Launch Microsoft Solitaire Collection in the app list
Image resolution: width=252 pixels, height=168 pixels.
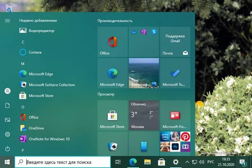pyautogui.click(x=47, y=85)
